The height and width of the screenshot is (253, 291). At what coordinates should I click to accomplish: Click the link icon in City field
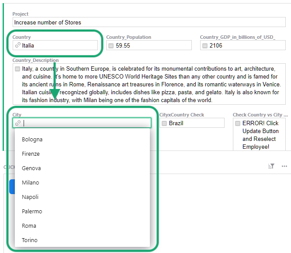coord(18,123)
